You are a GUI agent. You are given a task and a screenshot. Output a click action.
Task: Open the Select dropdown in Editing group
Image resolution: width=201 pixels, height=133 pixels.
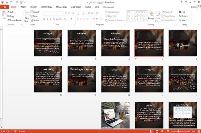(183, 20)
